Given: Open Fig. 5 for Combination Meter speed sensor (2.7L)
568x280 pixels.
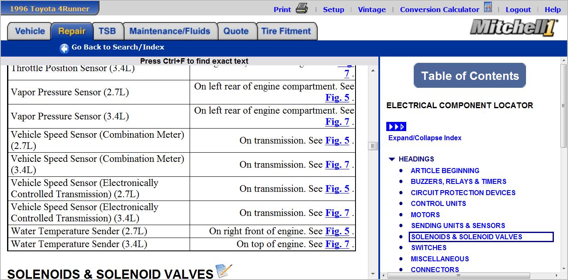Looking at the screenshot, I should [337, 141].
